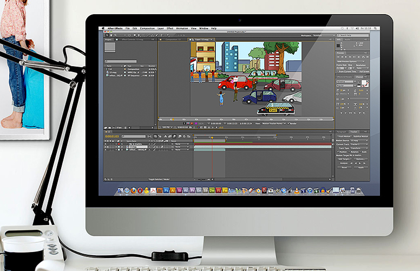
Task: Open Adobe Acrobat from the dock
Action: click(154, 191)
